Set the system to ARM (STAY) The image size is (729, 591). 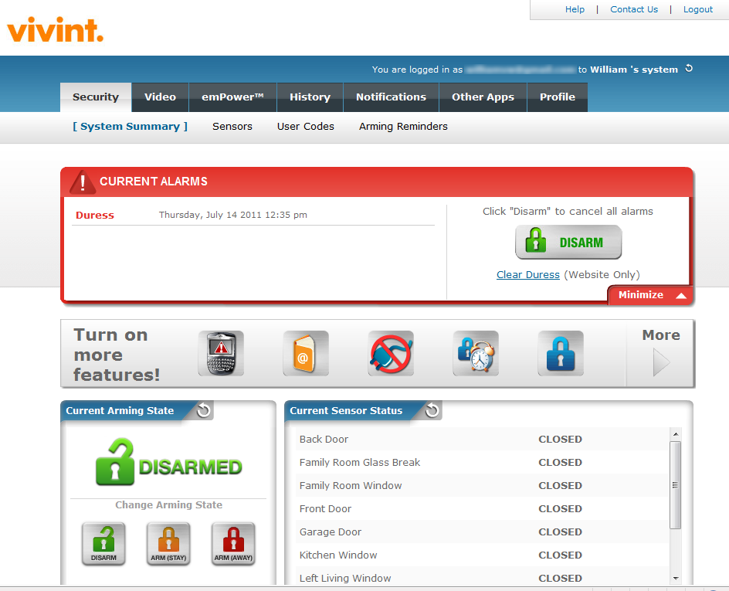click(168, 544)
